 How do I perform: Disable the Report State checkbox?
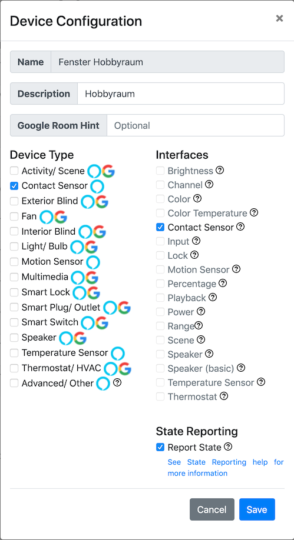(x=160, y=447)
